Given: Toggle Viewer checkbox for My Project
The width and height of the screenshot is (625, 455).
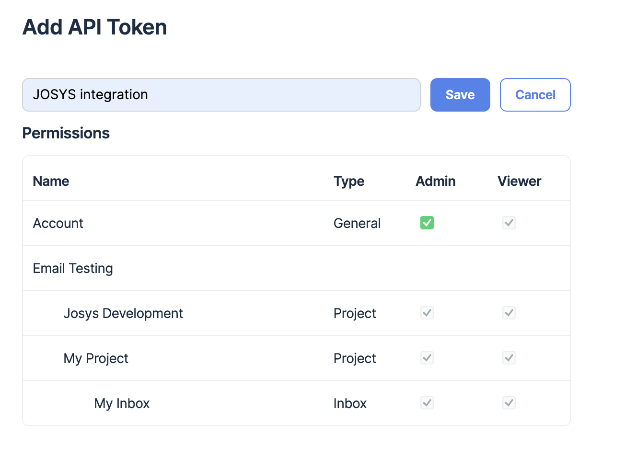Looking at the screenshot, I should tap(509, 358).
